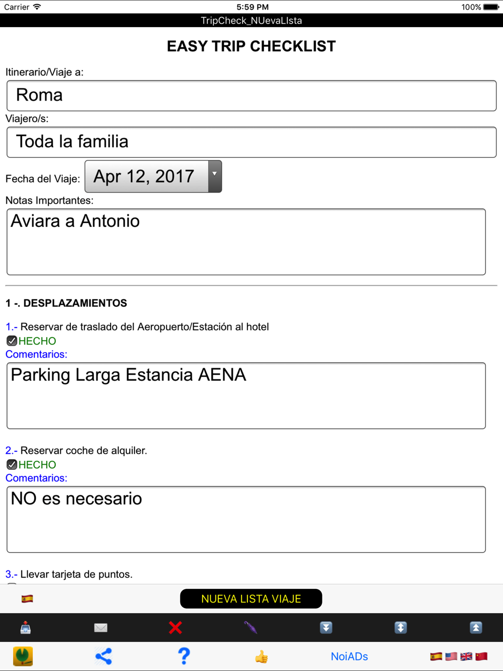The height and width of the screenshot is (671, 503).
Task: Tap the thumbs-up rate icon
Action: pos(262,656)
